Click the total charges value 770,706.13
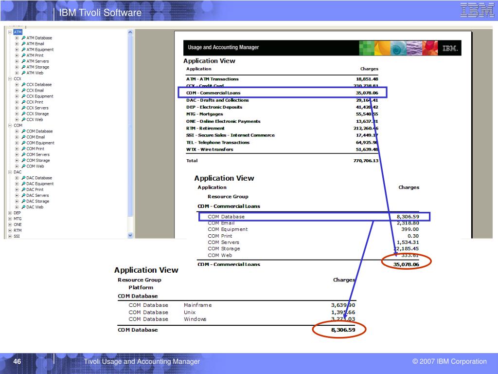498x374 pixels. coord(366,161)
